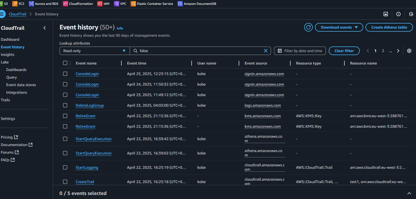
Task: Click the hamburger navigation menu icon
Action: (2, 14)
